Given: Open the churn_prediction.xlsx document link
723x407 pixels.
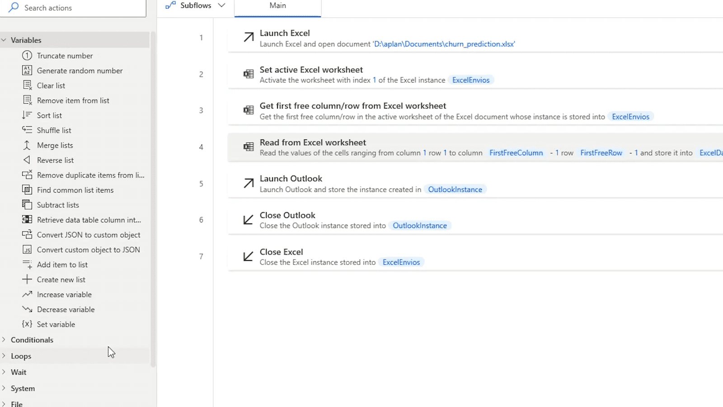Looking at the screenshot, I should (443, 44).
